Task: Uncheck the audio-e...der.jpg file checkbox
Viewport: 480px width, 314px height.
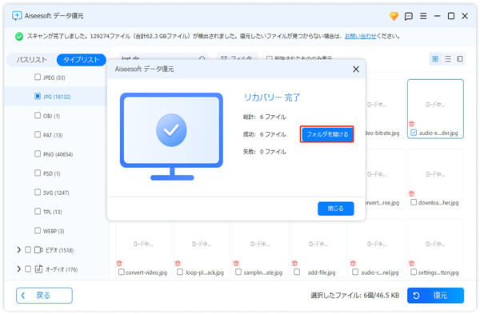Action: 414,133
